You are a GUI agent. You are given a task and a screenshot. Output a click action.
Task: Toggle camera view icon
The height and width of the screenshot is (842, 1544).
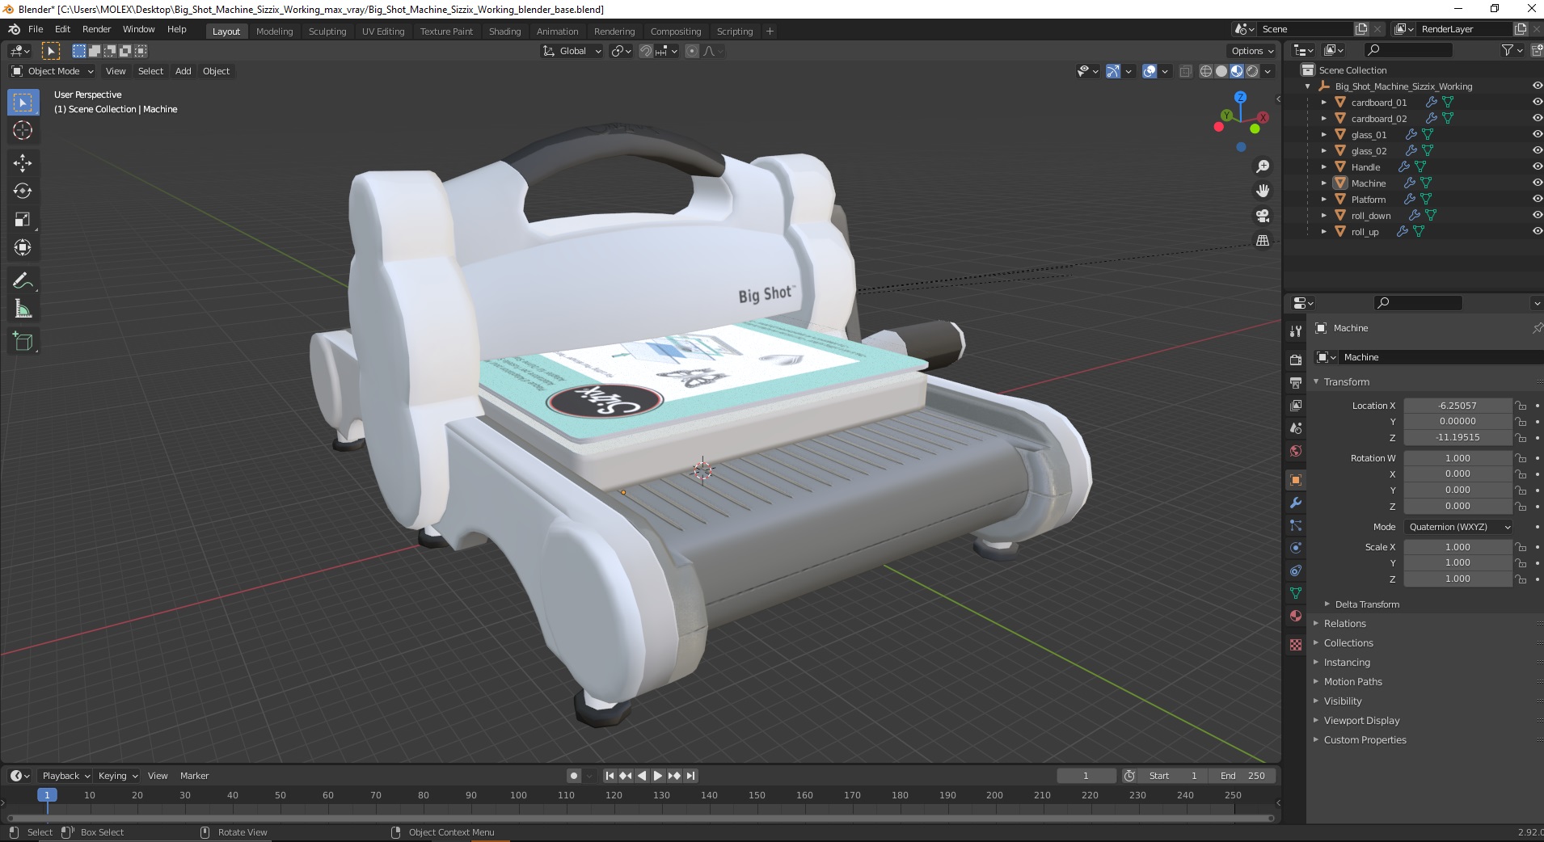(x=1263, y=216)
